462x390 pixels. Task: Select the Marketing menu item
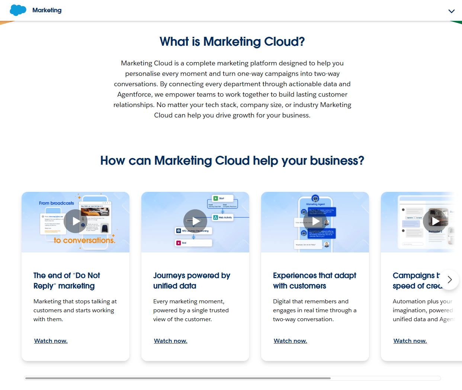tap(47, 10)
